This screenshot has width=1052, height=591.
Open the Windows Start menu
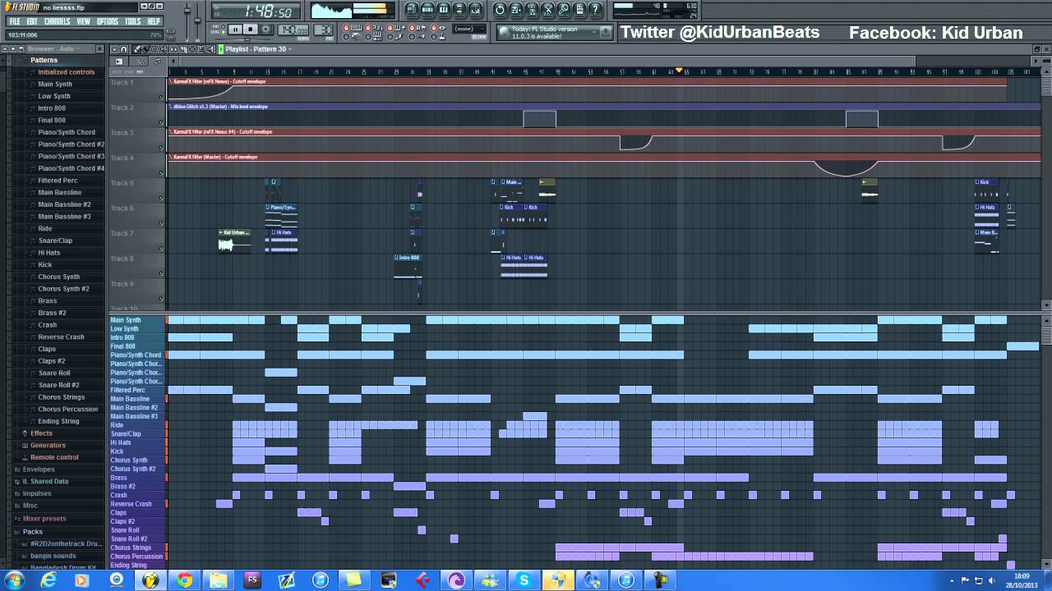tap(14, 580)
